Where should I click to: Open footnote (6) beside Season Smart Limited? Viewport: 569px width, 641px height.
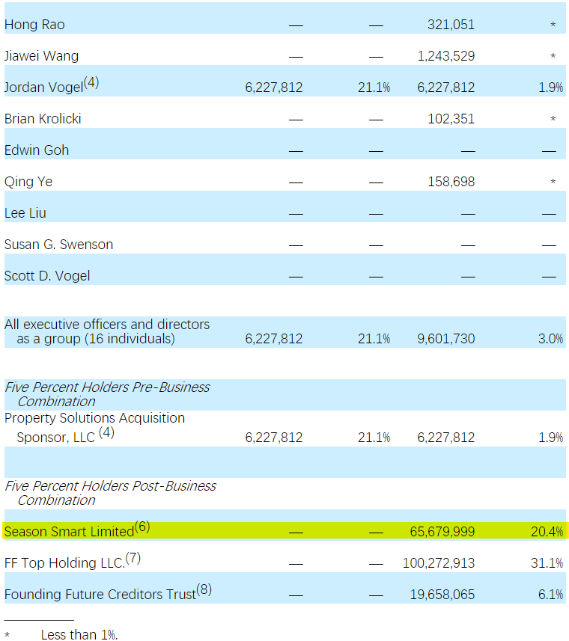[x=142, y=527]
